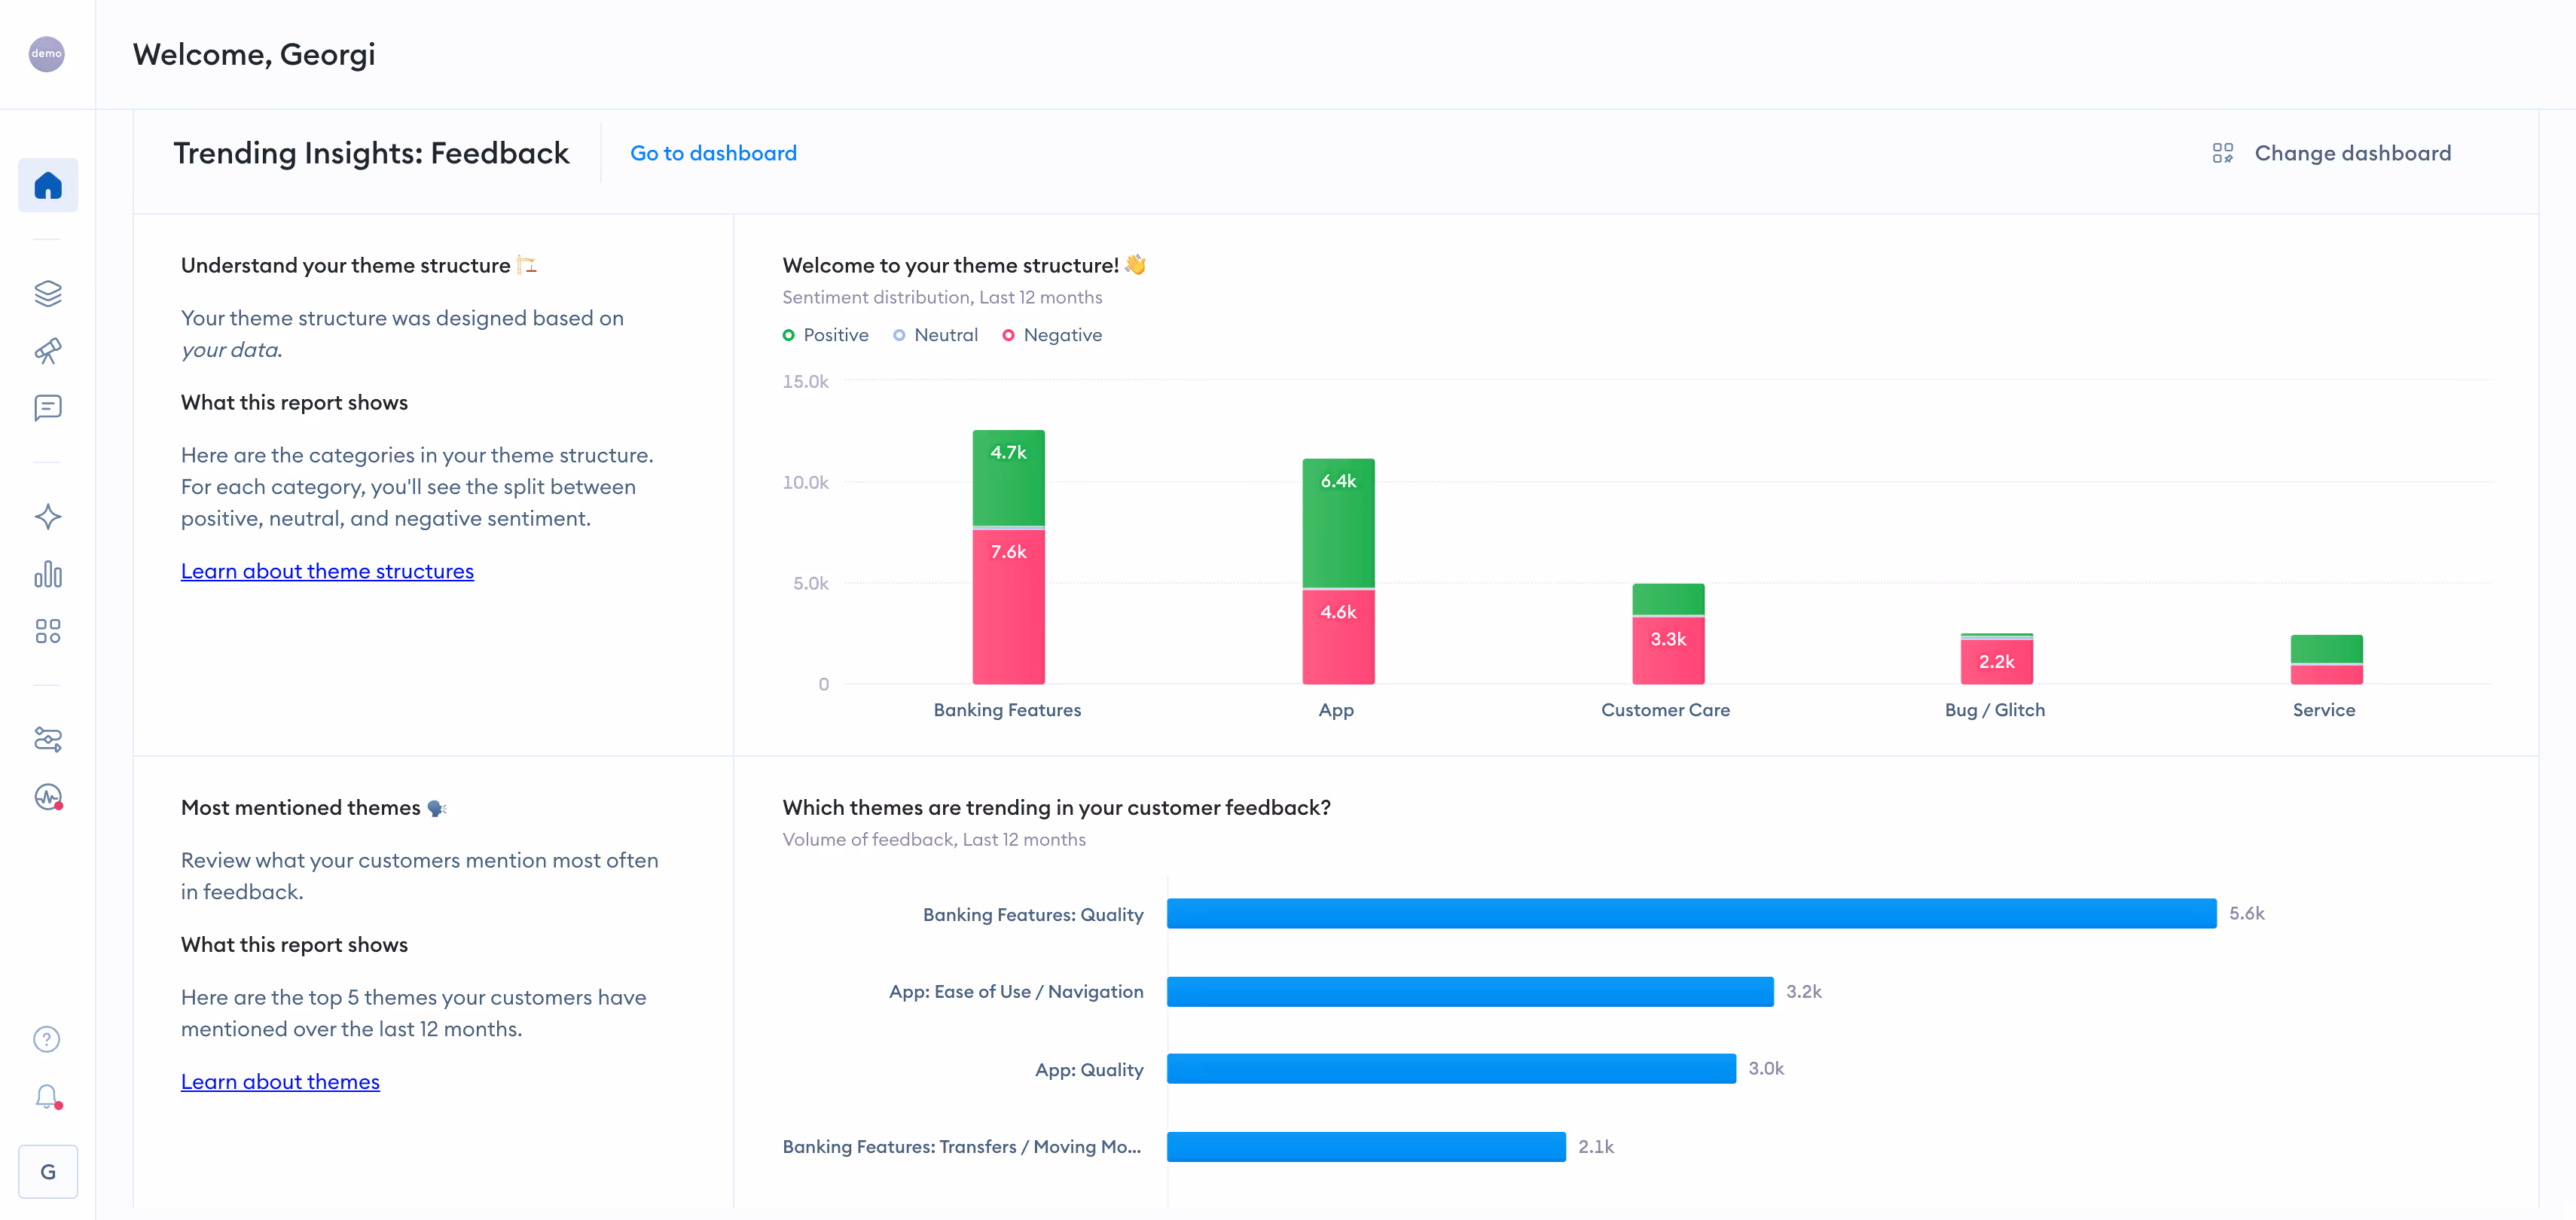Open Learn about theme structures link

click(327, 571)
